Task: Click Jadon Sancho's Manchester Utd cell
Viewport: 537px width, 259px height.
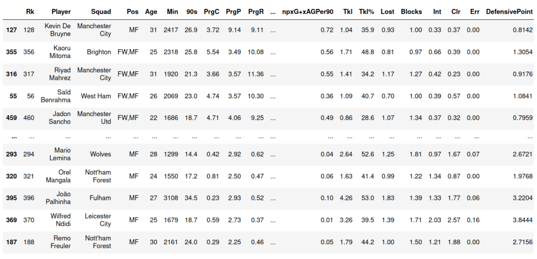Action: point(94,118)
